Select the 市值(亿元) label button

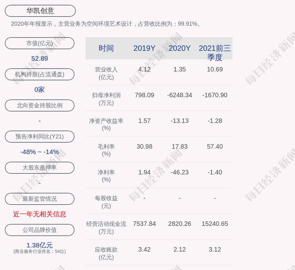coord(40,43)
